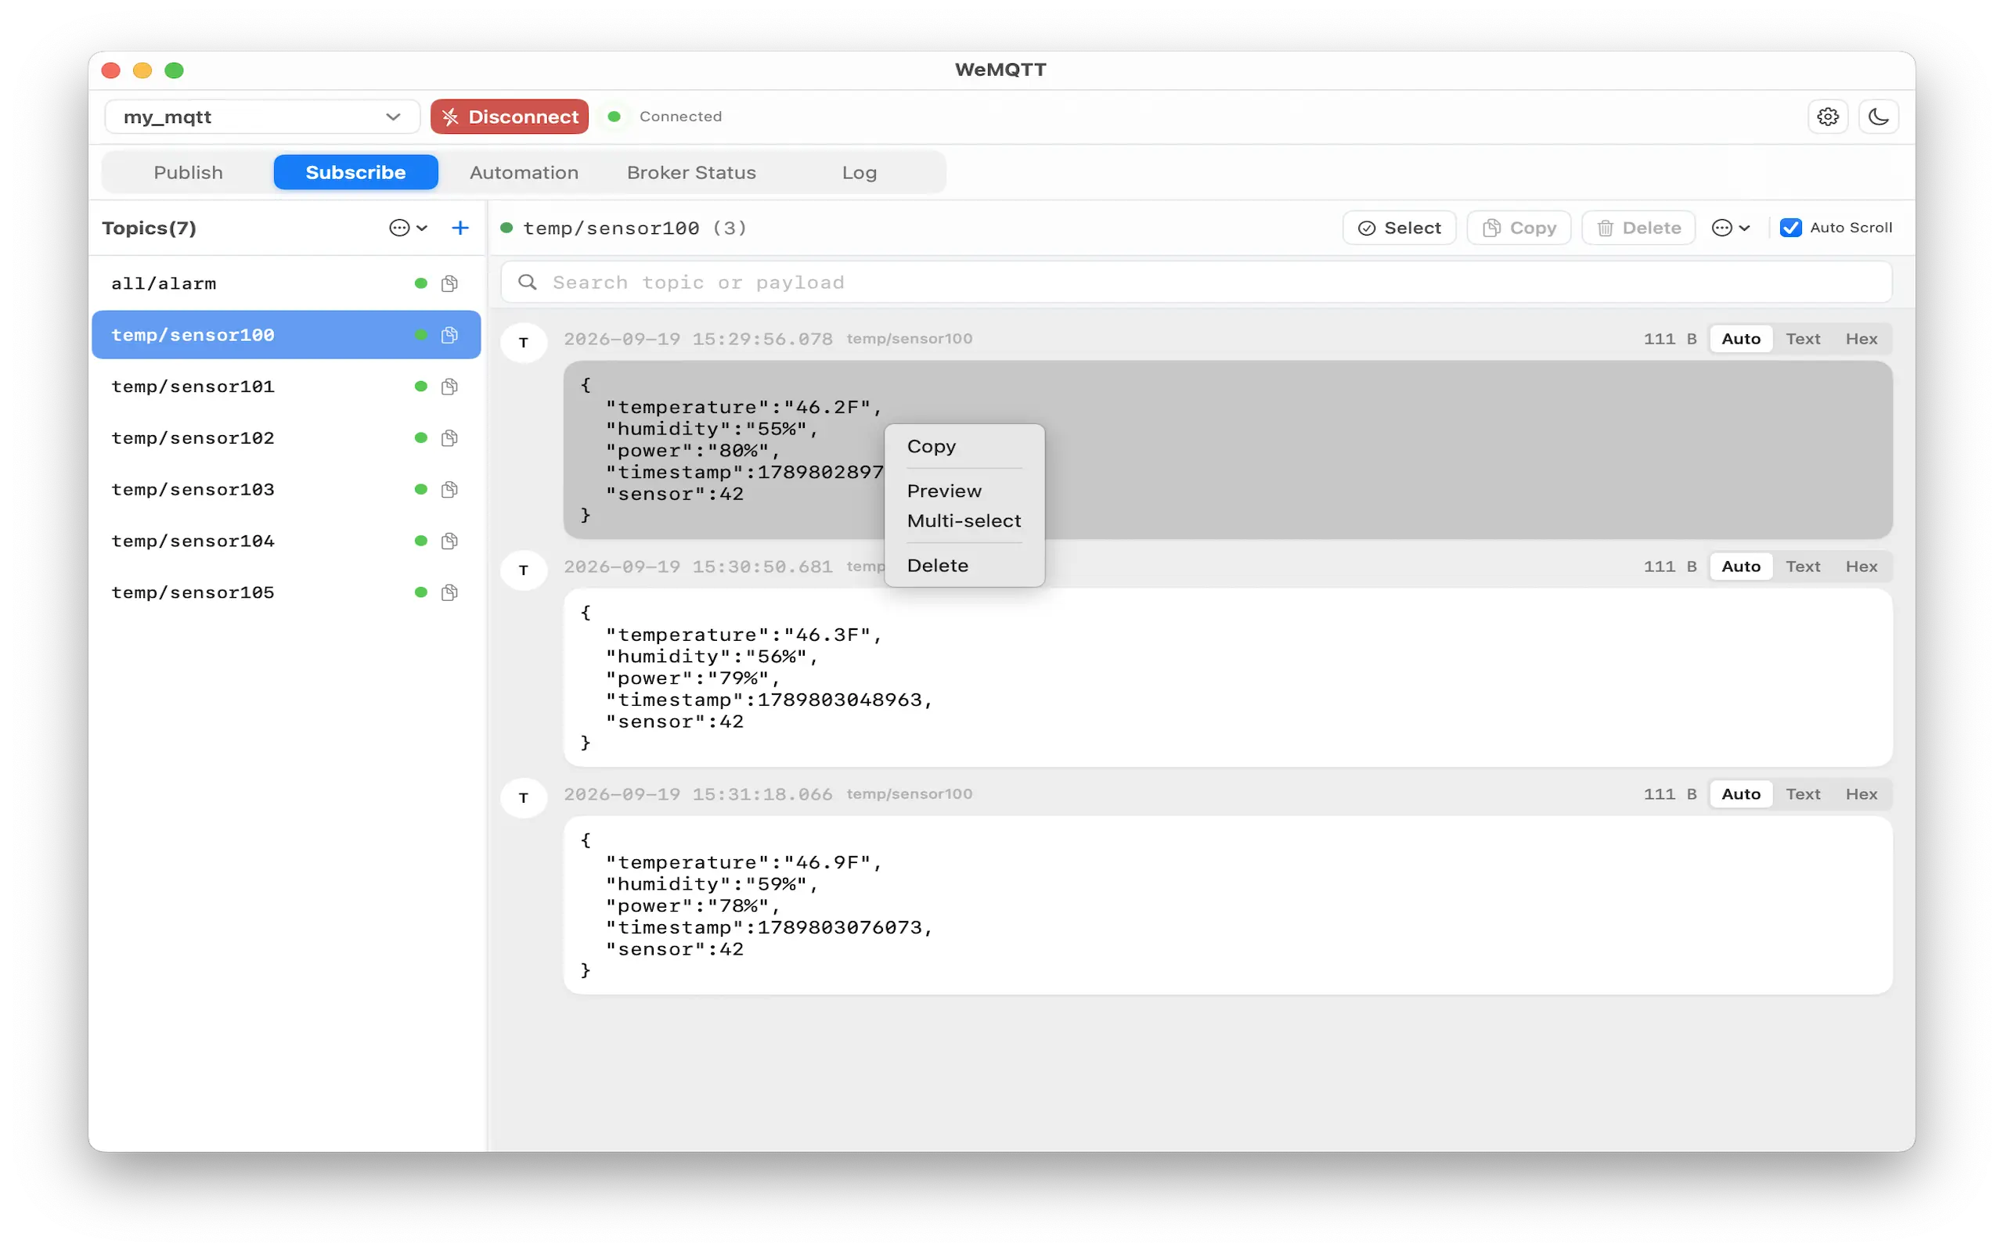The height and width of the screenshot is (1252, 2004).
Task: Open the settings gear icon
Action: click(x=1827, y=117)
